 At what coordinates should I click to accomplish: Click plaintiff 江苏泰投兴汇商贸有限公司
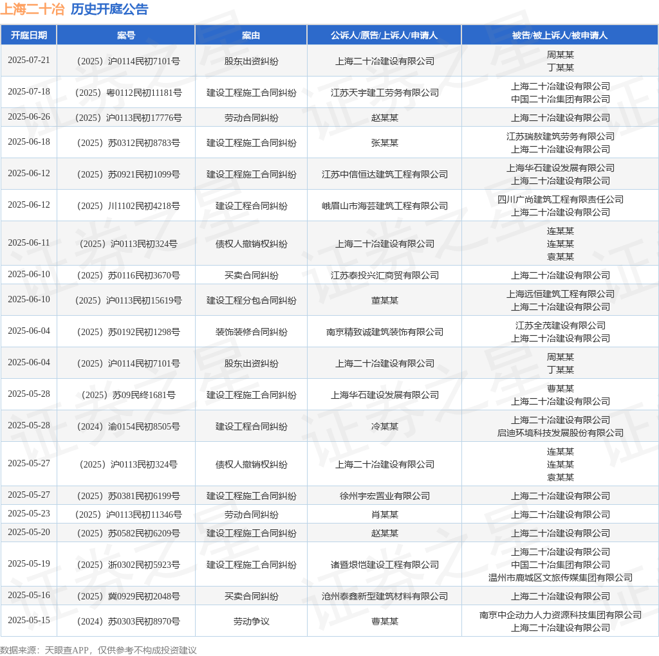[385, 275]
